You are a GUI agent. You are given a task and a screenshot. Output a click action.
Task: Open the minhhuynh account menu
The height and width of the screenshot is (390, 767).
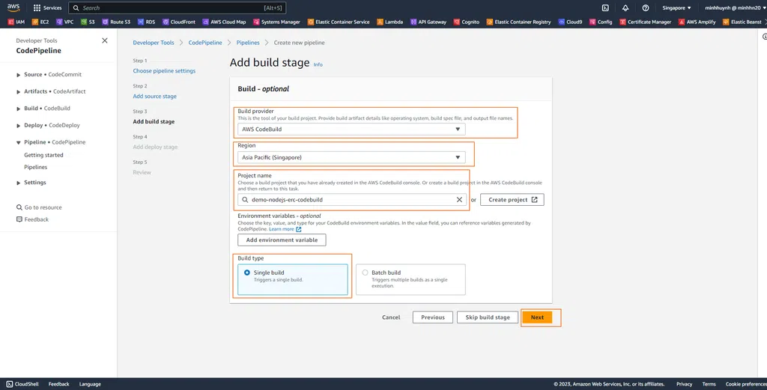point(735,7)
